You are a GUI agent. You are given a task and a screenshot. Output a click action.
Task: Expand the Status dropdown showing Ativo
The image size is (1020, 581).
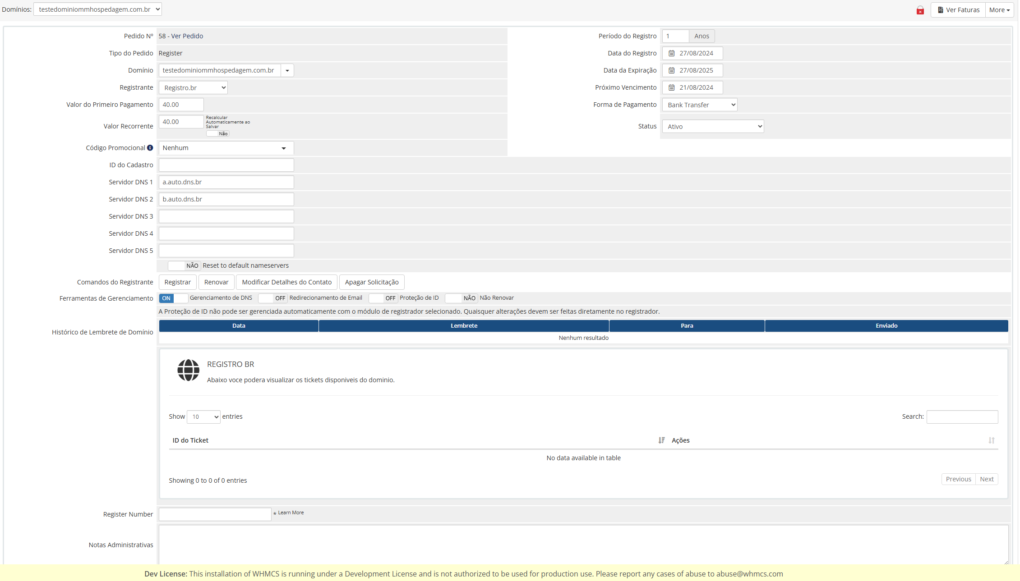point(712,126)
